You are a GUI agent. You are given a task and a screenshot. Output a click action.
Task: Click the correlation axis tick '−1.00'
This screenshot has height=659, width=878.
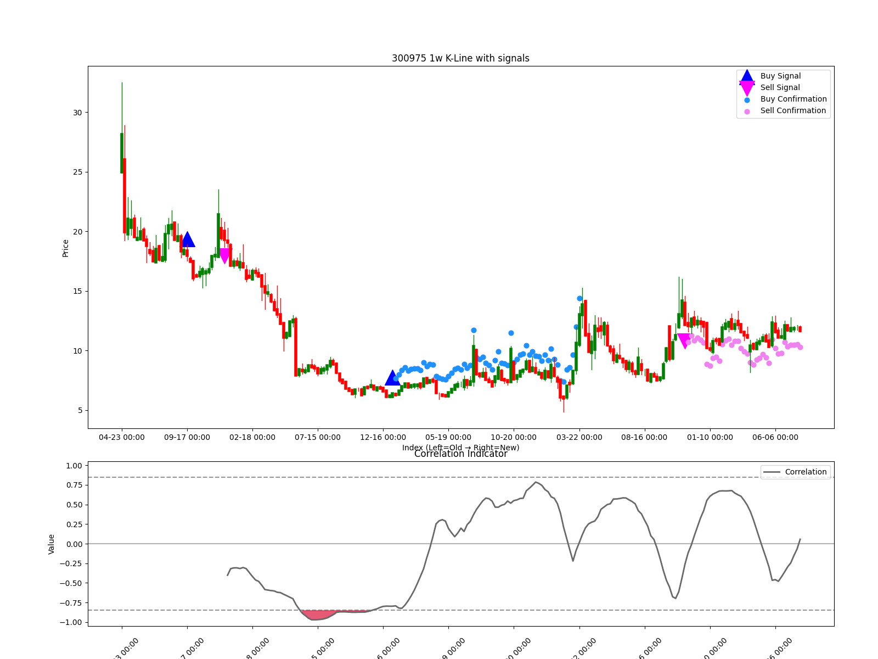(x=71, y=623)
